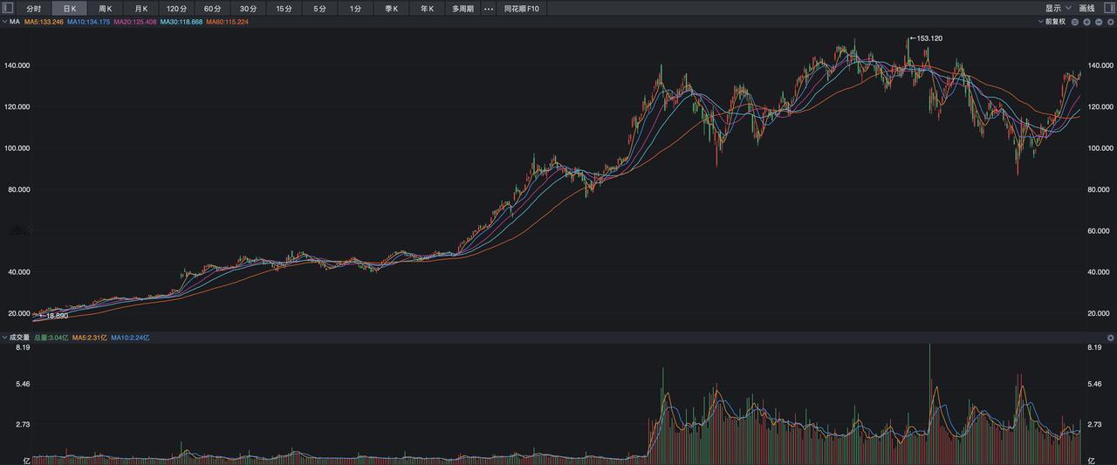Select the 5分 period tab
1117x465 pixels.
320,9
